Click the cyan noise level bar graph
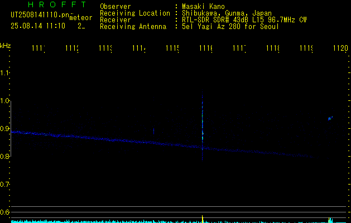351x223 pixels. pos(179,221)
